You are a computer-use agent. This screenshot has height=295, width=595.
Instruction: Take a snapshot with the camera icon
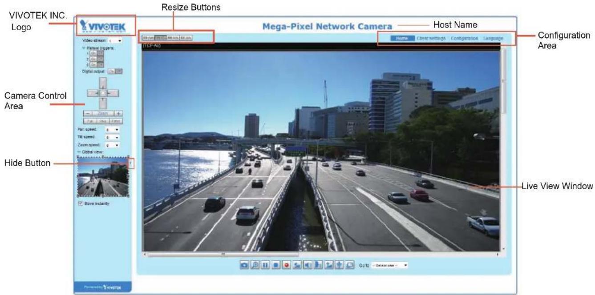pos(244,265)
